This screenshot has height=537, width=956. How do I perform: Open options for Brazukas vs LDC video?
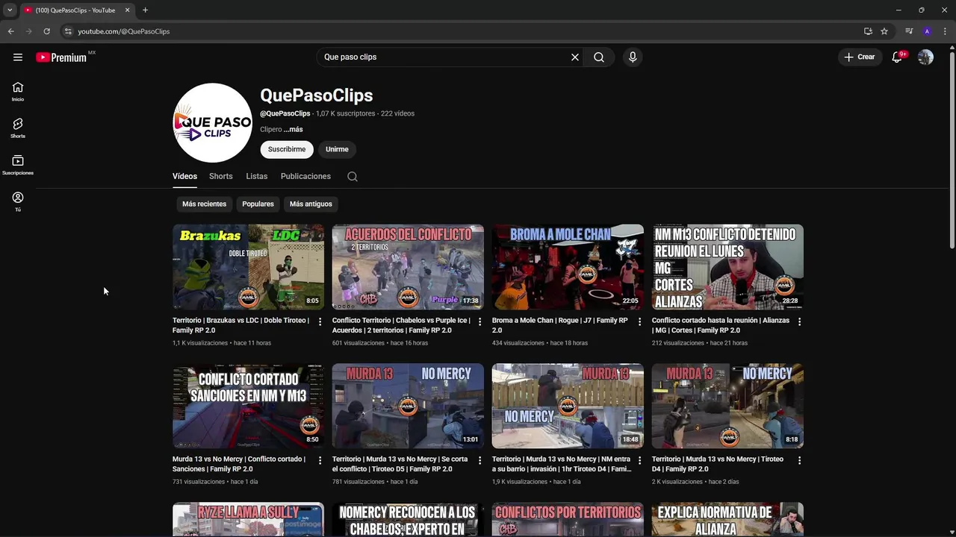tap(320, 321)
